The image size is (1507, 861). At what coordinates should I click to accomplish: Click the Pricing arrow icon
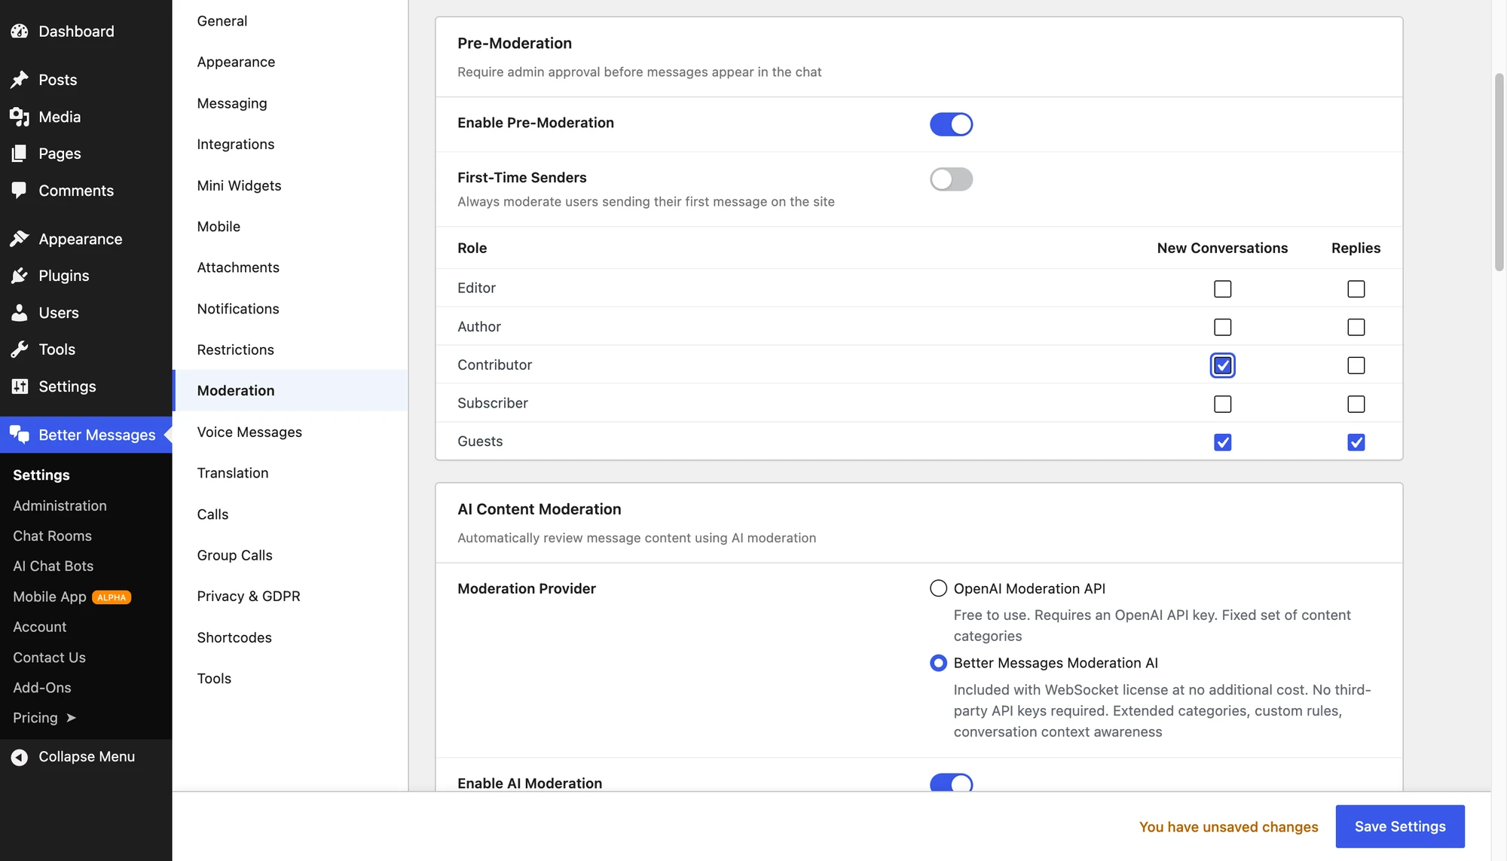pyautogui.click(x=71, y=718)
